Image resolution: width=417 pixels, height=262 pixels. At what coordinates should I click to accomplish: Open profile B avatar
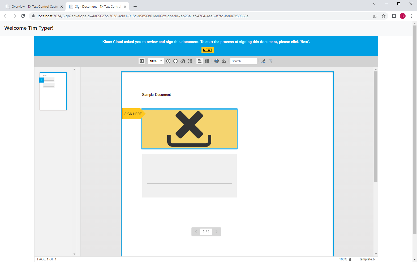point(403,16)
